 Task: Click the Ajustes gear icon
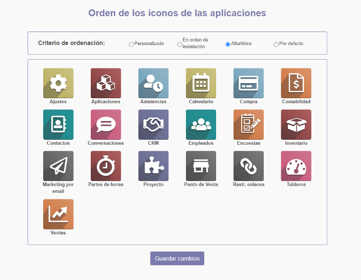click(58, 83)
